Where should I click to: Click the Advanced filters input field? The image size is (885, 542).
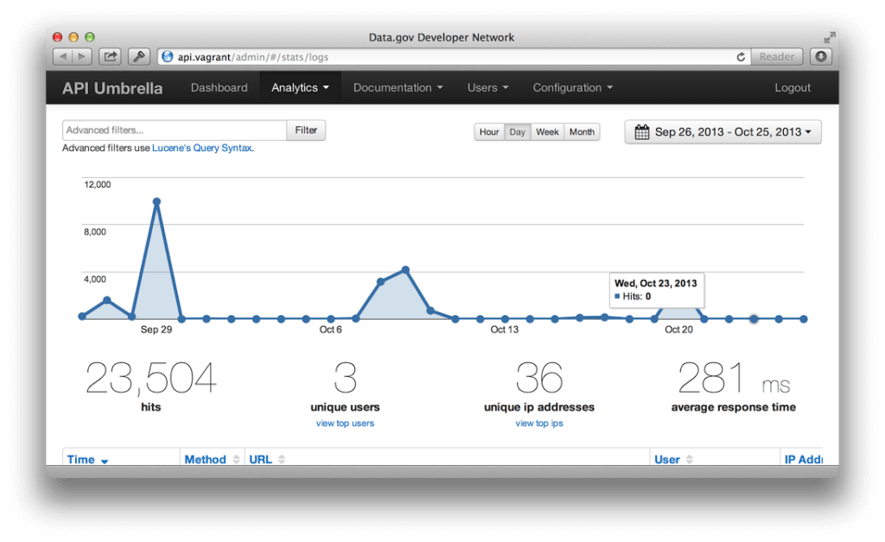point(173,130)
